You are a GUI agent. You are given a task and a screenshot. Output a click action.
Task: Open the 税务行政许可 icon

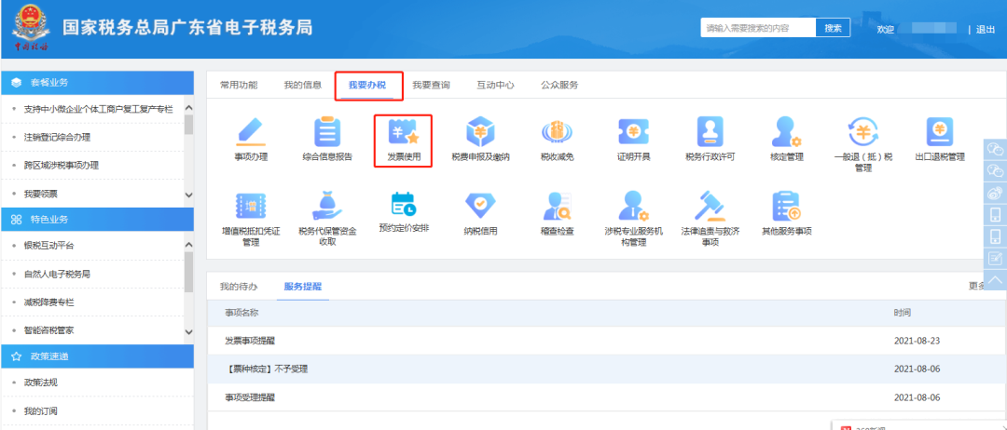point(710,132)
